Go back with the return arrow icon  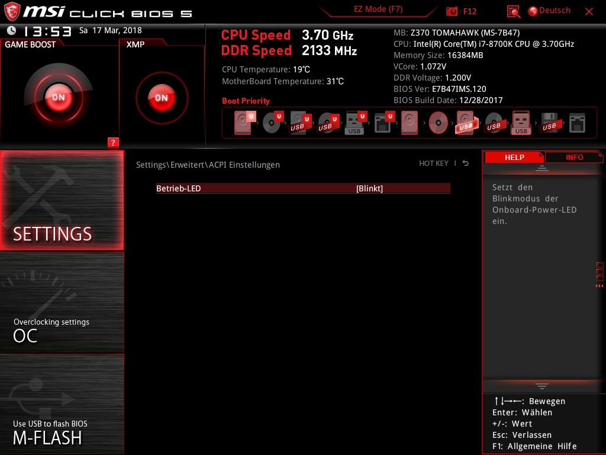point(465,164)
